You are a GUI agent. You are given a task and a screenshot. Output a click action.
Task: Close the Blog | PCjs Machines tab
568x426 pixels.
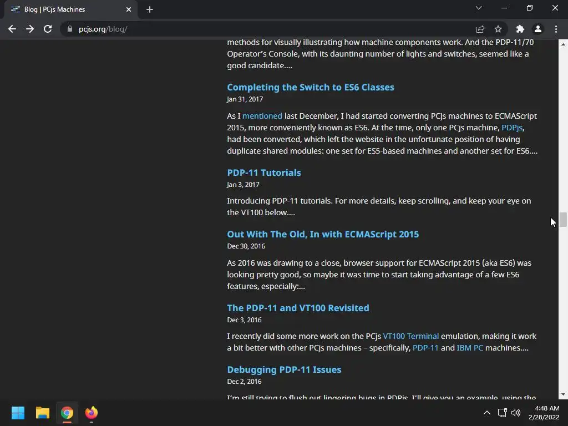[129, 9]
